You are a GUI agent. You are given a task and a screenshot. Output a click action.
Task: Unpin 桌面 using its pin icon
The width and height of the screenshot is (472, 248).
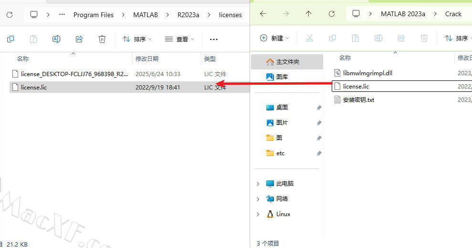click(x=319, y=108)
